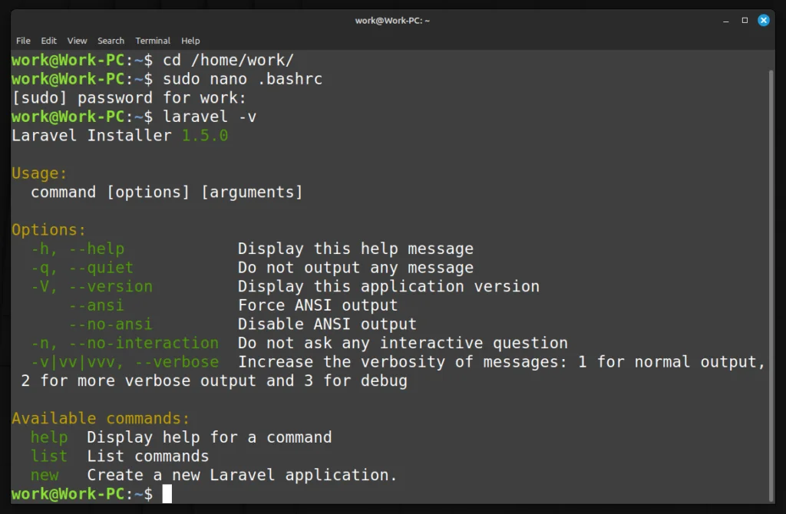Open the File menu
Screen dimensions: 786x514
23,41
